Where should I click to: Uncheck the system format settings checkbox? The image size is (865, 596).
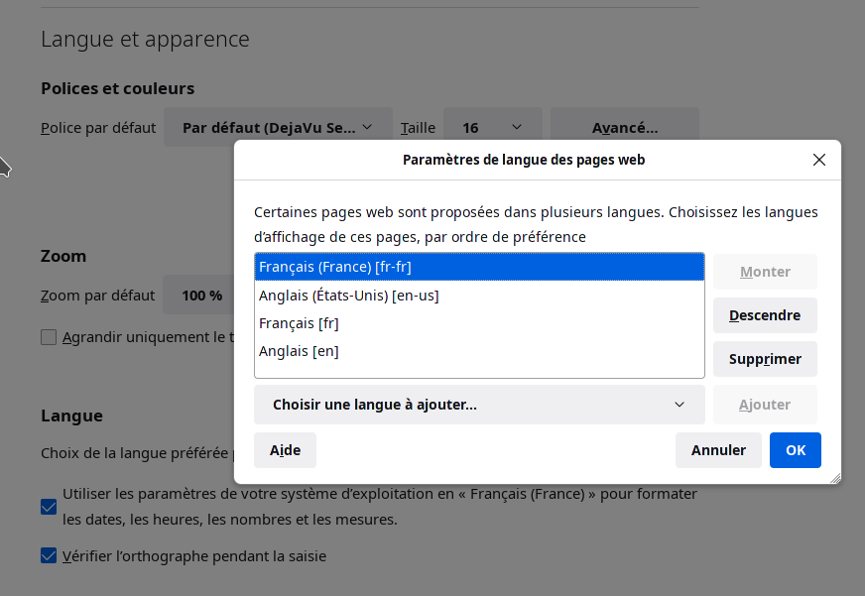click(49, 507)
